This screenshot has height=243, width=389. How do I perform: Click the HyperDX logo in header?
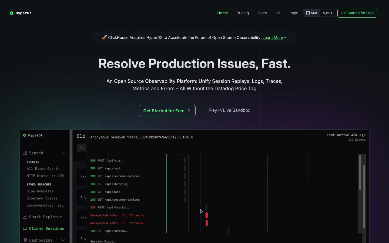(21, 13)
